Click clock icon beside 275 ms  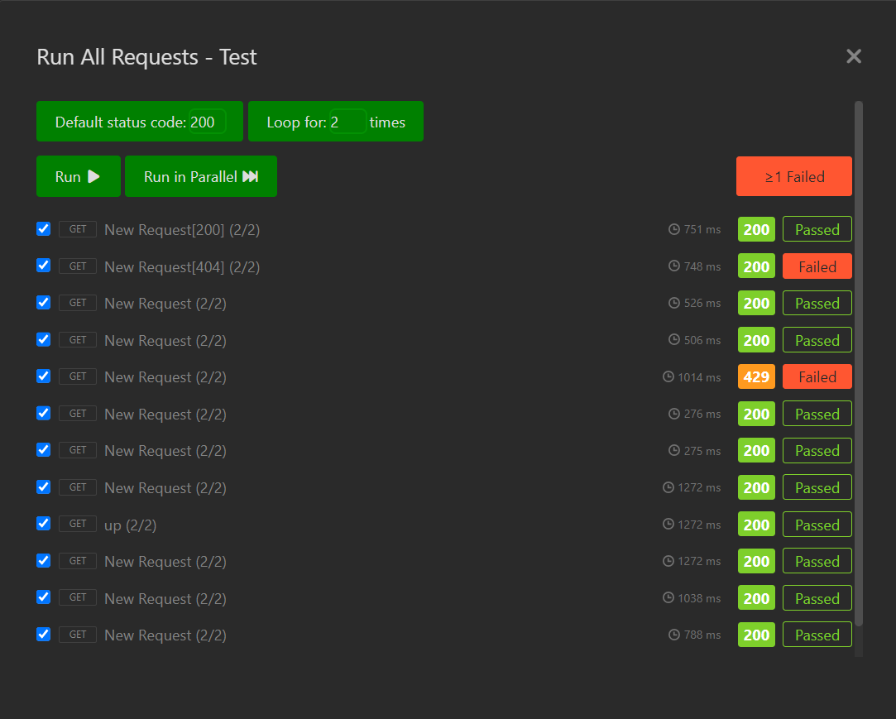673,450
